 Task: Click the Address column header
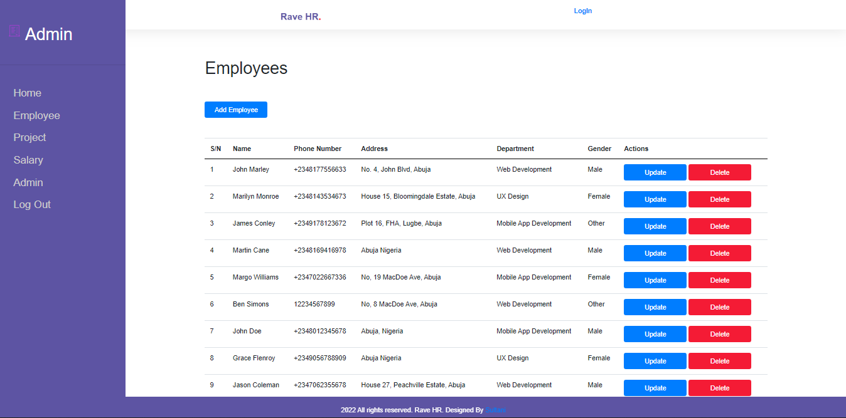(375, 149)
